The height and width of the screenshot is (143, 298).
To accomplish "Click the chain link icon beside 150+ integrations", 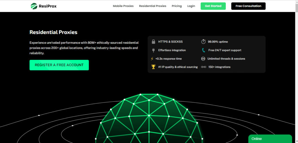I will pos(203,67).
